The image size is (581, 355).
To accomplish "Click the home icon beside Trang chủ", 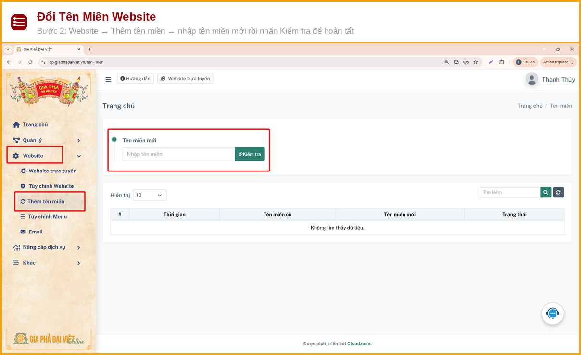I will pyautogui.click(x=16, y=125).
